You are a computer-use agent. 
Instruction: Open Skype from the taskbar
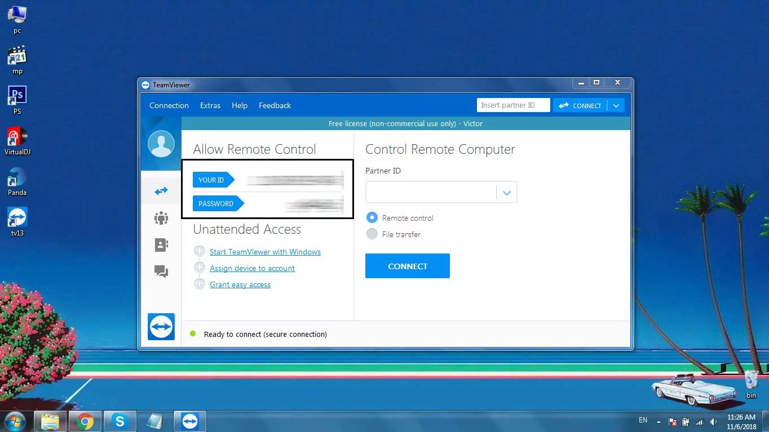120,421
